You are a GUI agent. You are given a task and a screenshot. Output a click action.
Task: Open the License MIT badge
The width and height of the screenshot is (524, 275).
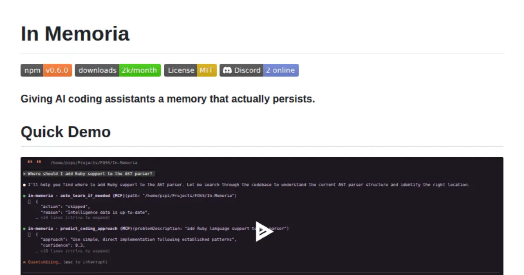190,70
